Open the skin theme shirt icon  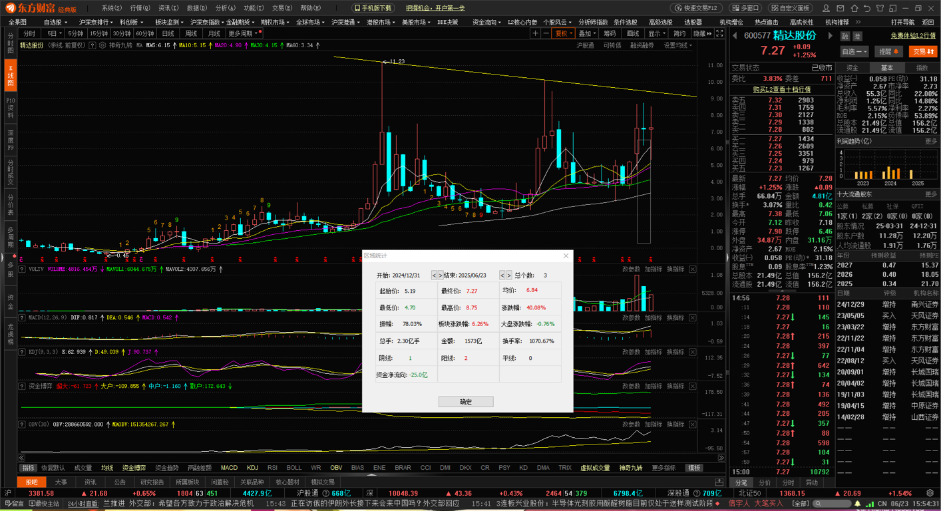880,8
